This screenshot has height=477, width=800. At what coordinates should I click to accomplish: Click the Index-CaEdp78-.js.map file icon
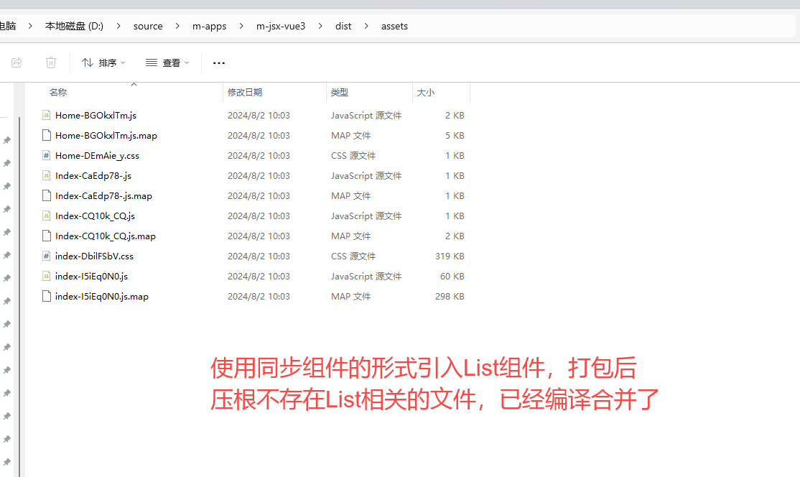point(47,195)
